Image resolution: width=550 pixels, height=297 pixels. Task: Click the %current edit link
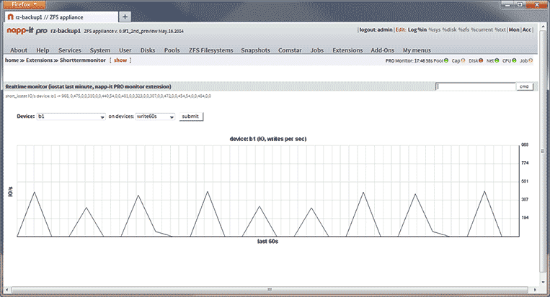tap(482, 29)
